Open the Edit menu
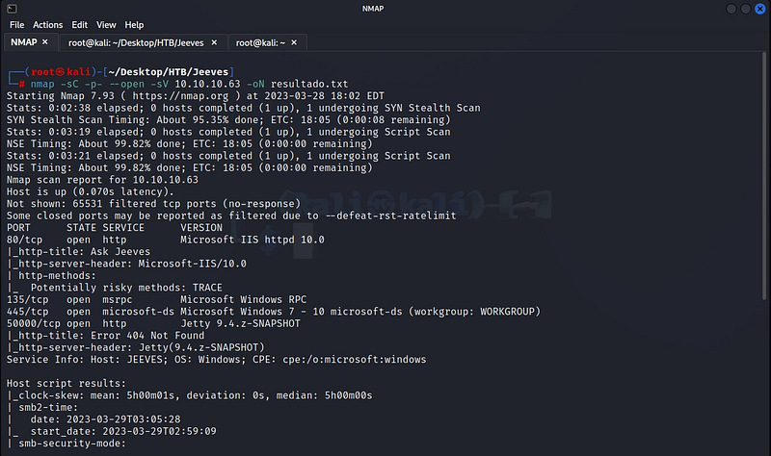Viewport: 771px width, 456px height. pyautogui.click(x=79, y=25)
